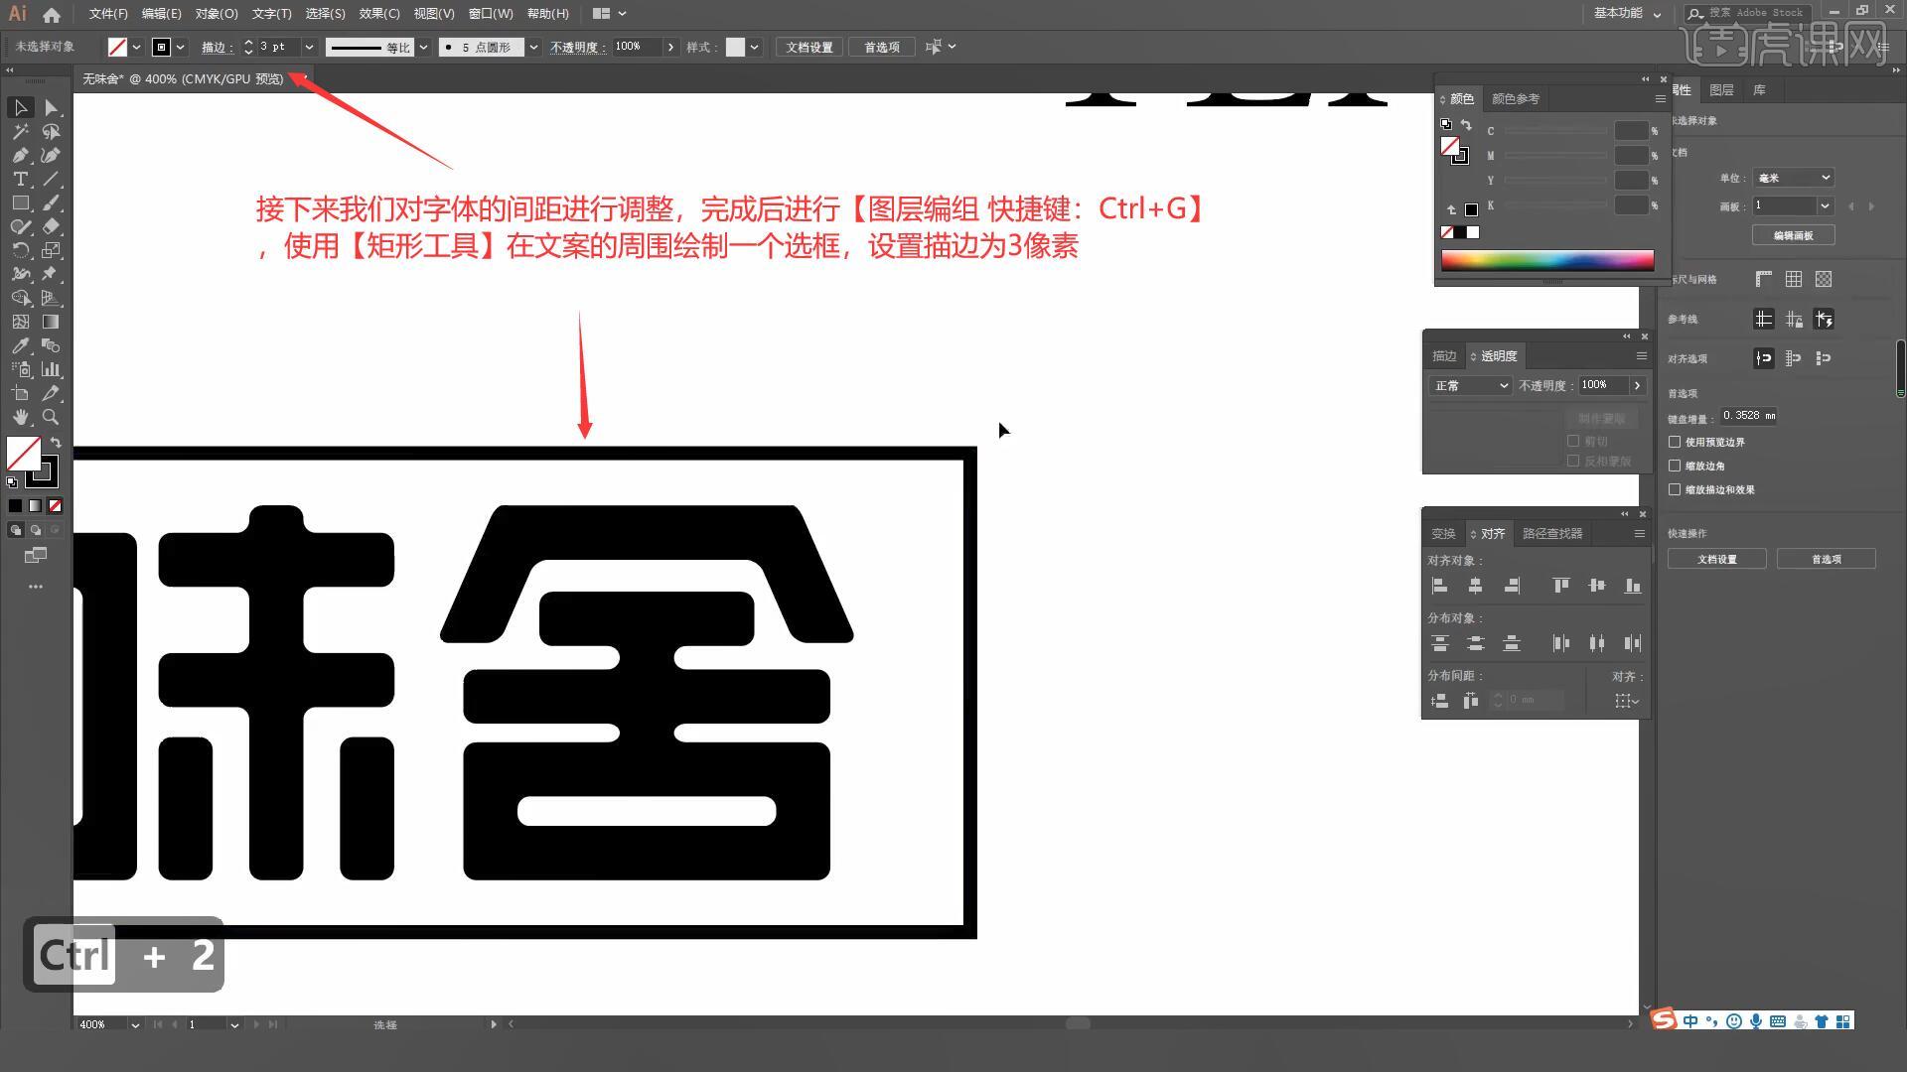Pick a color from CMYK spectrum bar
This screenshot has width=1907, height=1072.
point(1546,261)
